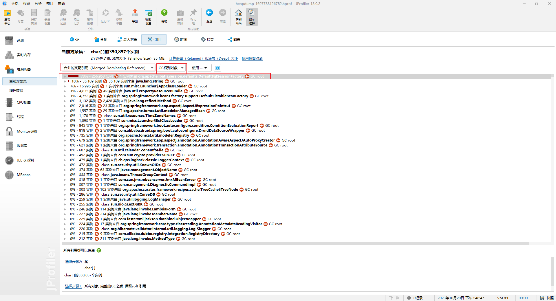Switch to the 检查 (Inspections) view tab
The width and height of the screenshot is (556, 301).
point(207,39)
